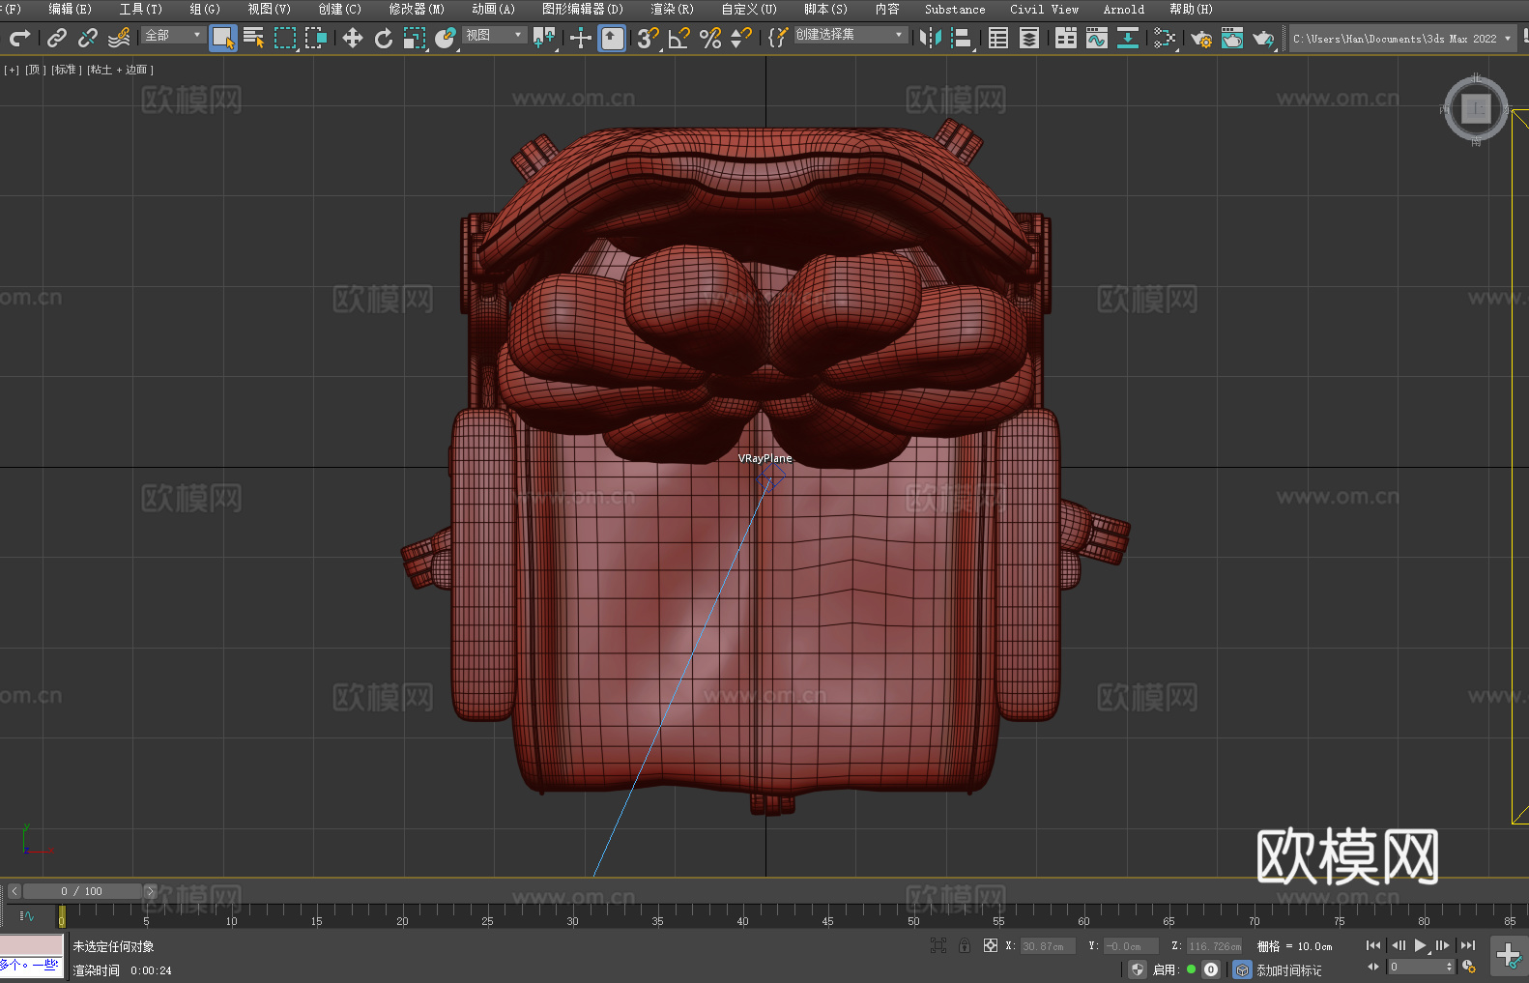Toggle Angle Snap
The height and width of the screenshot is (983, 1529).
(679, 38)
